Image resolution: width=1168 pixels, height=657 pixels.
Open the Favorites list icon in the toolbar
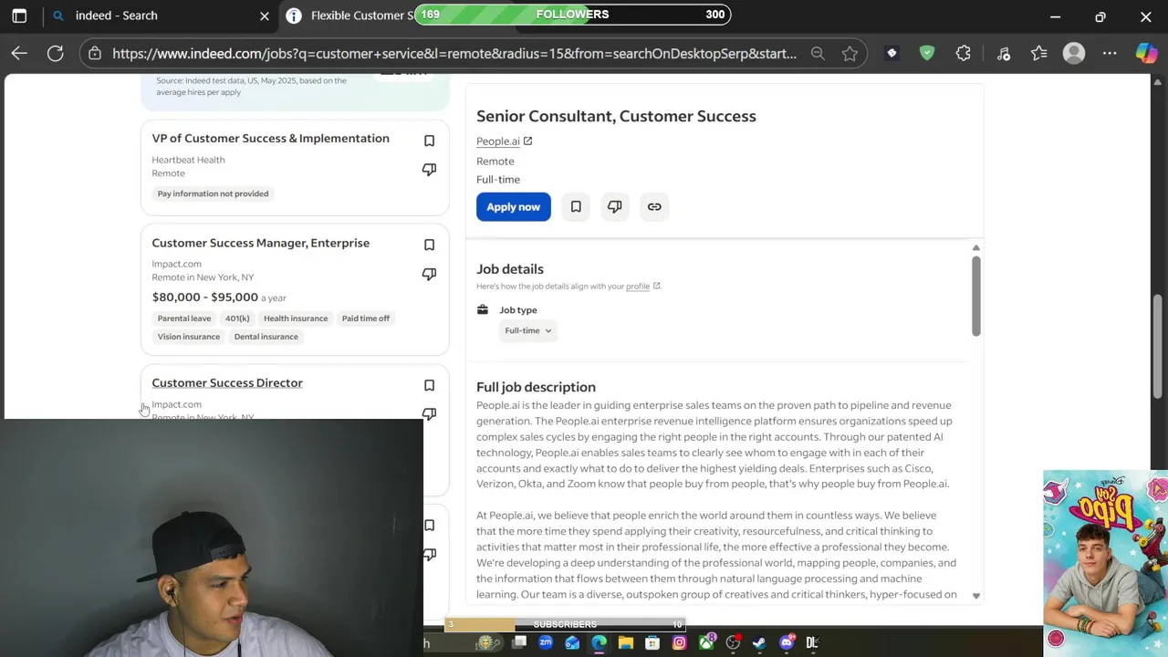coord(1039,54)
